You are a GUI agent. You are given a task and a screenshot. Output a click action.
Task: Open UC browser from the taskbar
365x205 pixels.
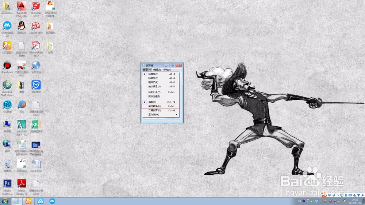28,201
